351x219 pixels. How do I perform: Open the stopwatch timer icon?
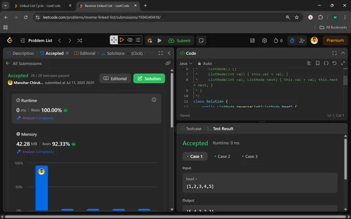292,40
